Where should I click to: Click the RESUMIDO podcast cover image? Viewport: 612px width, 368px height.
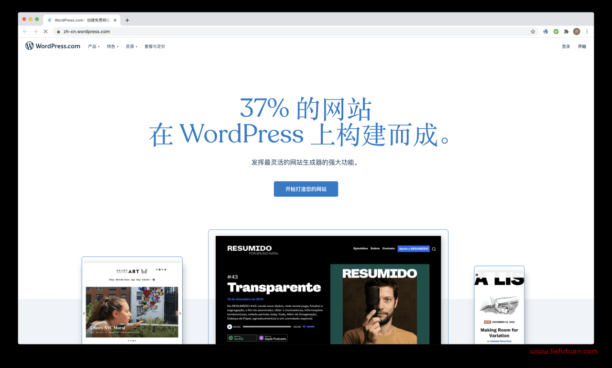[380, 304]
